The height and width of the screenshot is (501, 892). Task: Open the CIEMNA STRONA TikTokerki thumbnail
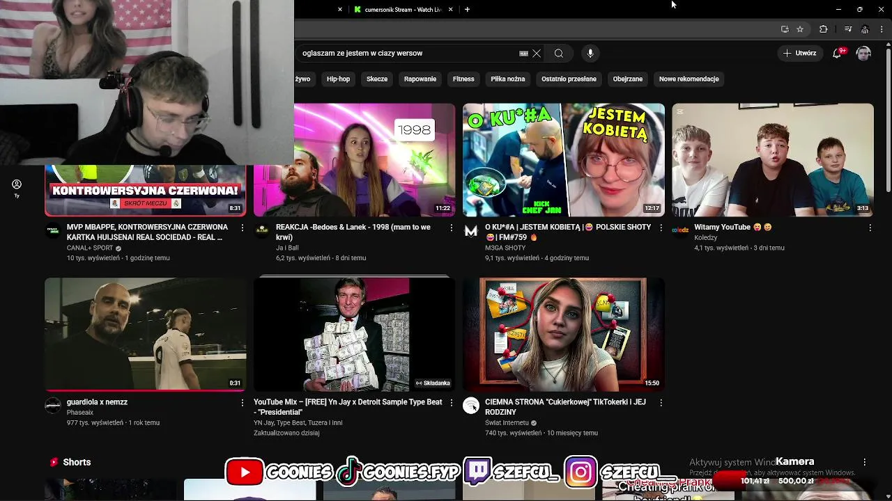pyautogui.click(x=564, y=335)
